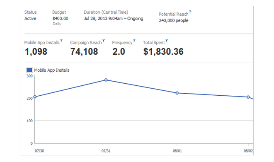Viewport: 274px width, 162px height.
Task: Click the campaign duration date text
Action: point(114,19)
